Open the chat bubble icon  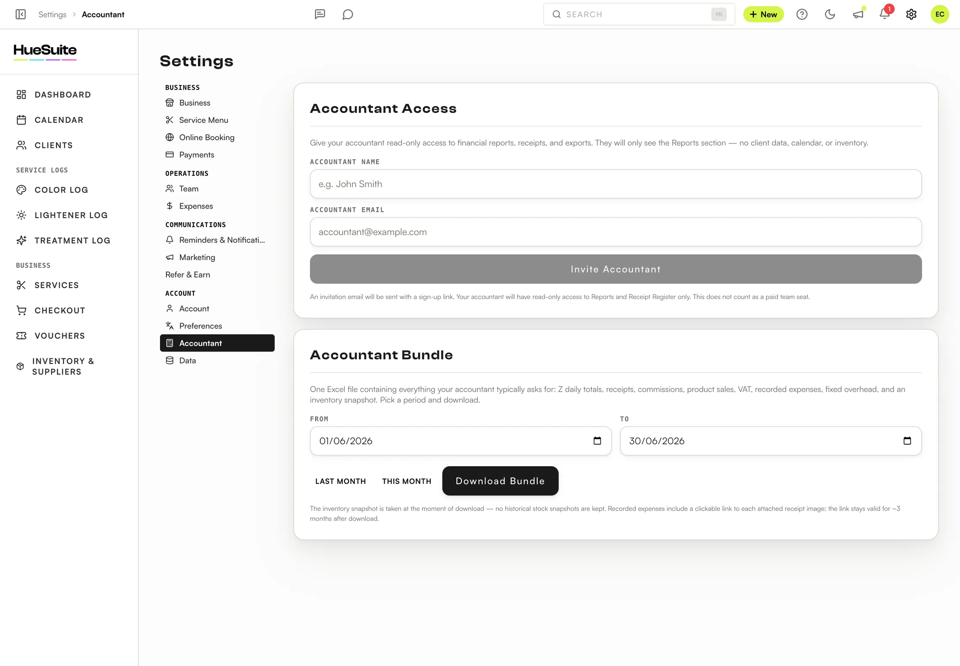(x=348, y=14)
